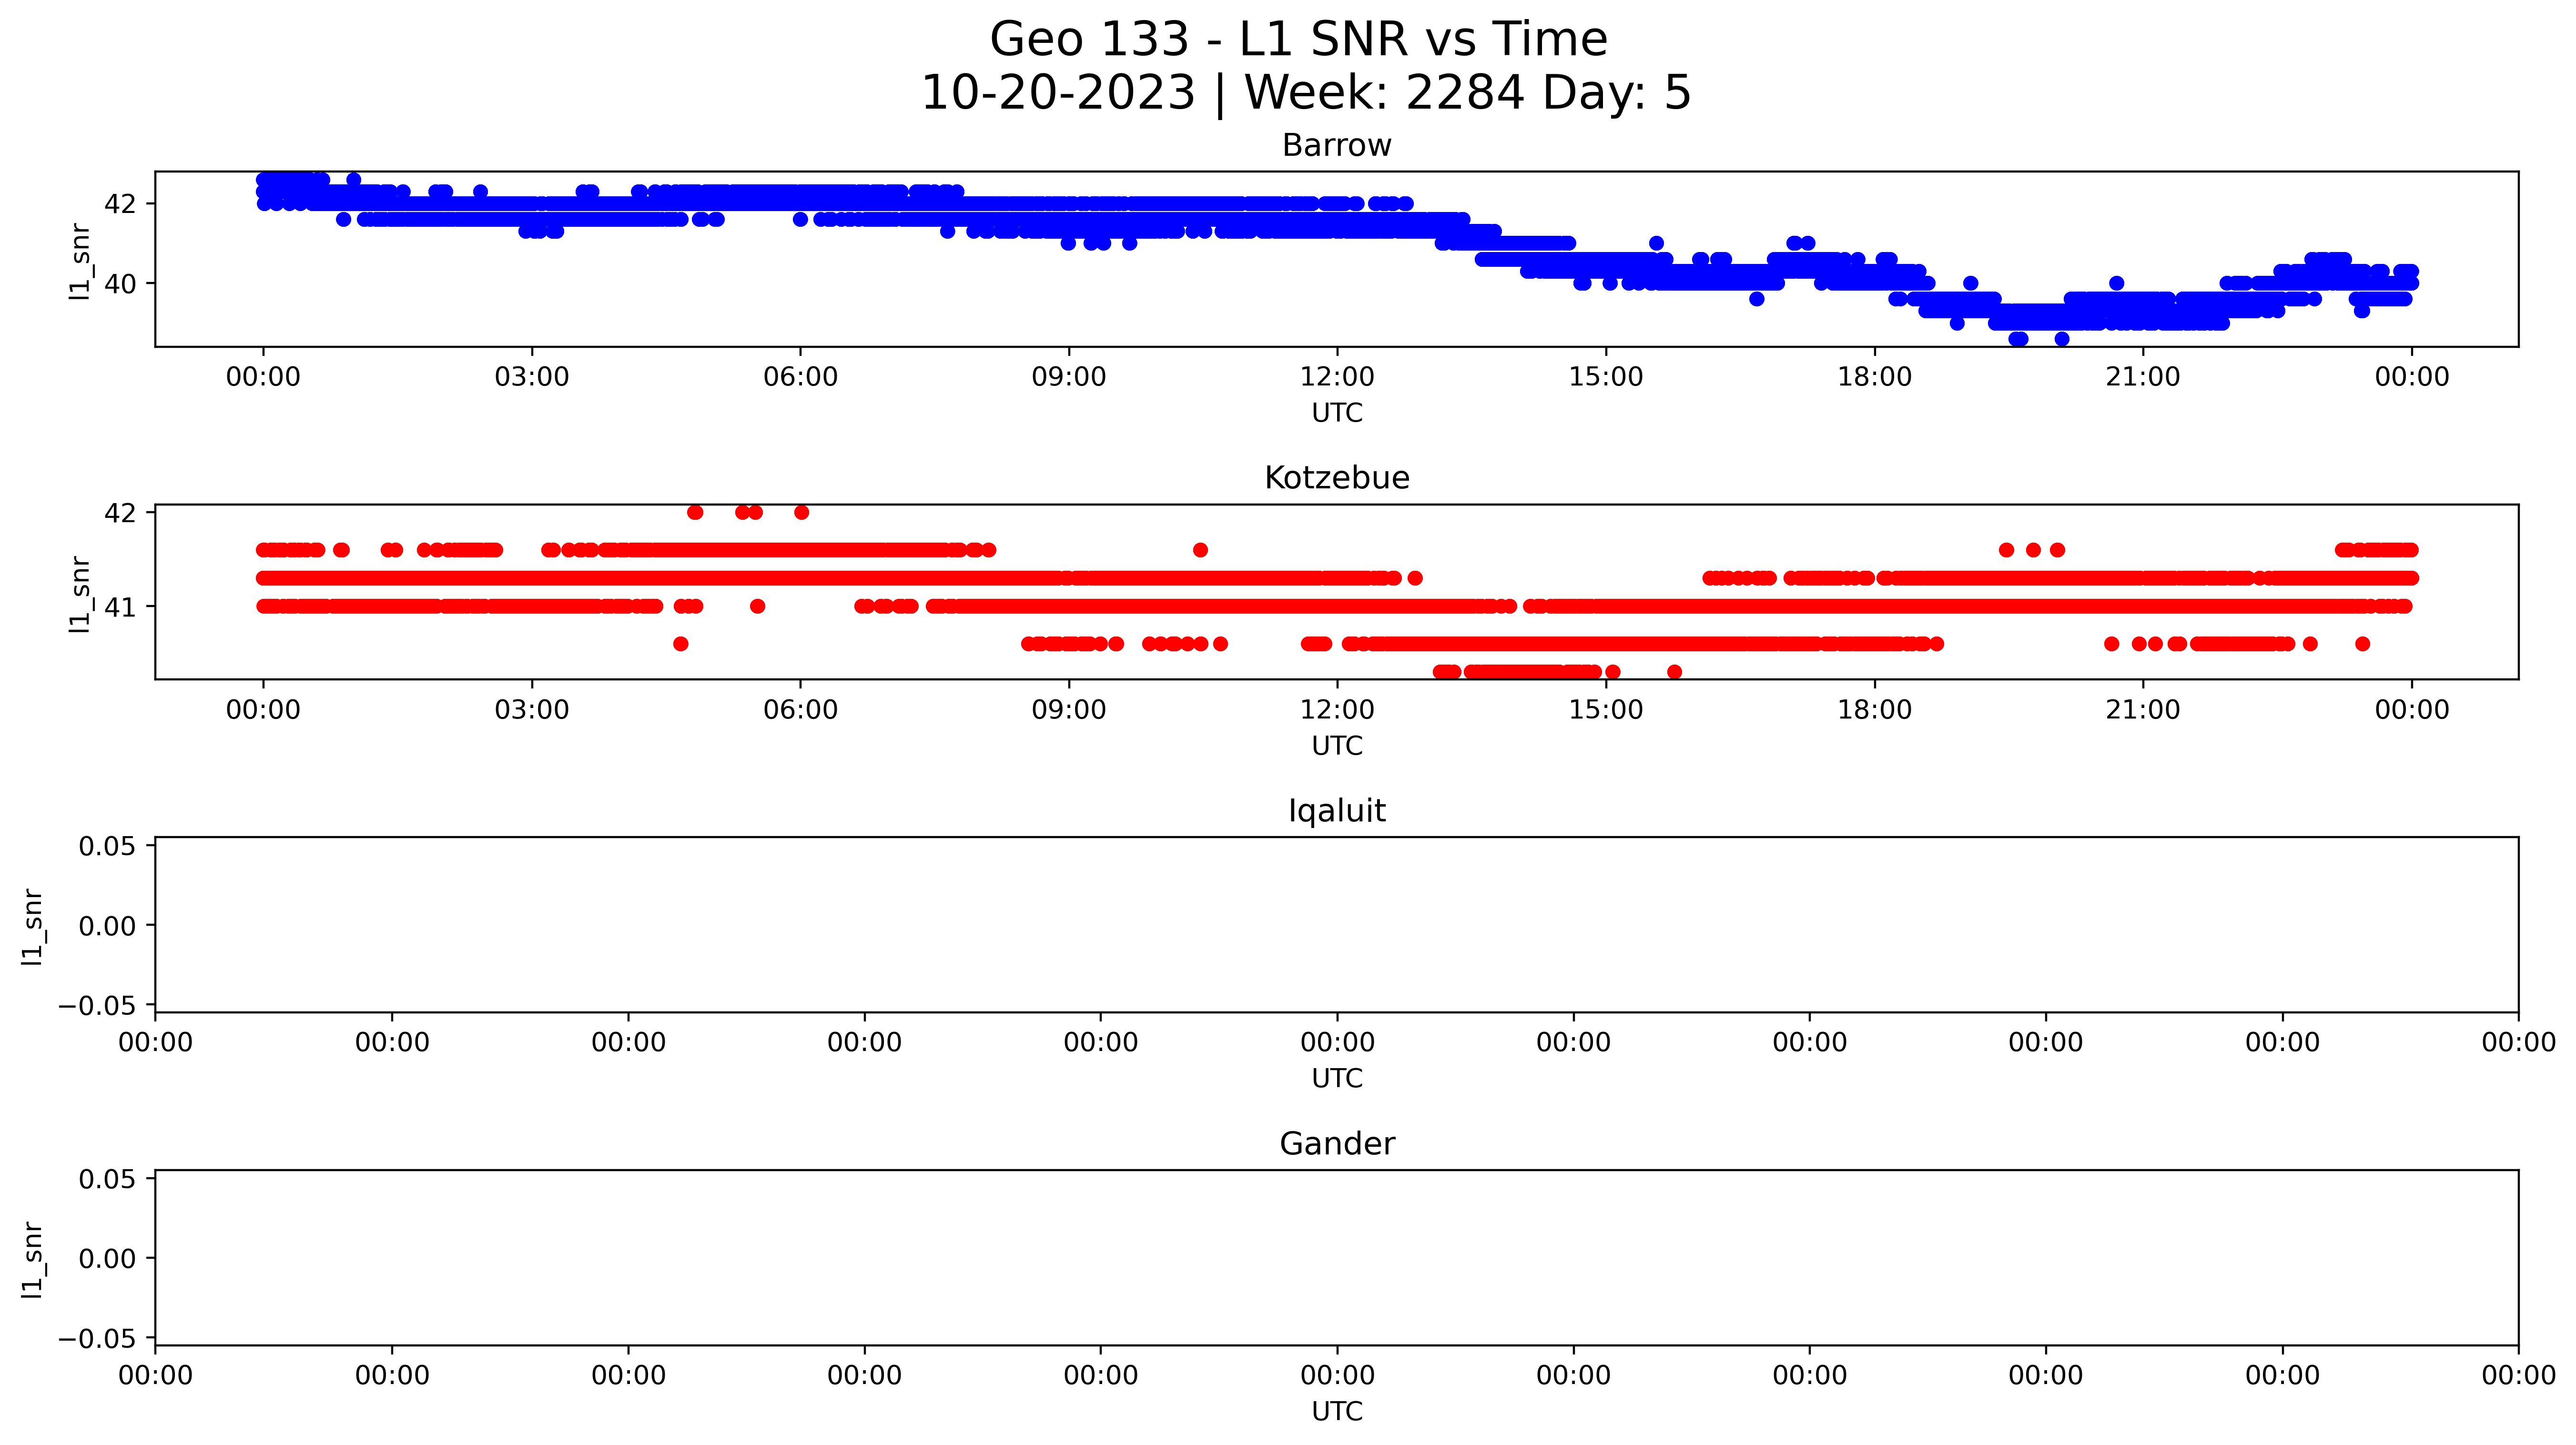Click the '15:00' x-tick on Kotzebue plot
Viewport: 2576px width, 1445px height.
click(x=1606, y=710)
